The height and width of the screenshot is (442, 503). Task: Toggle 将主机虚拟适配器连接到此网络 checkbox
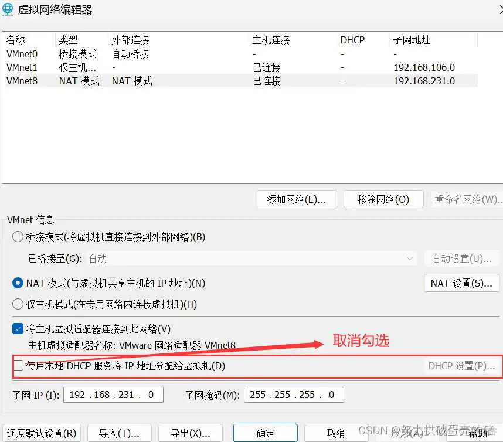[x=18, y=328]
